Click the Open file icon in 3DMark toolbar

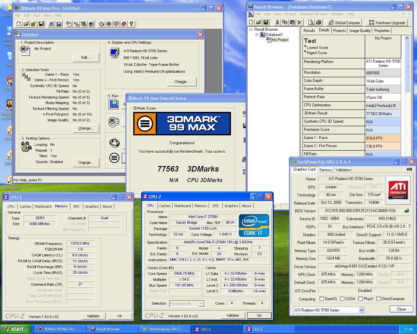[26, 24]
